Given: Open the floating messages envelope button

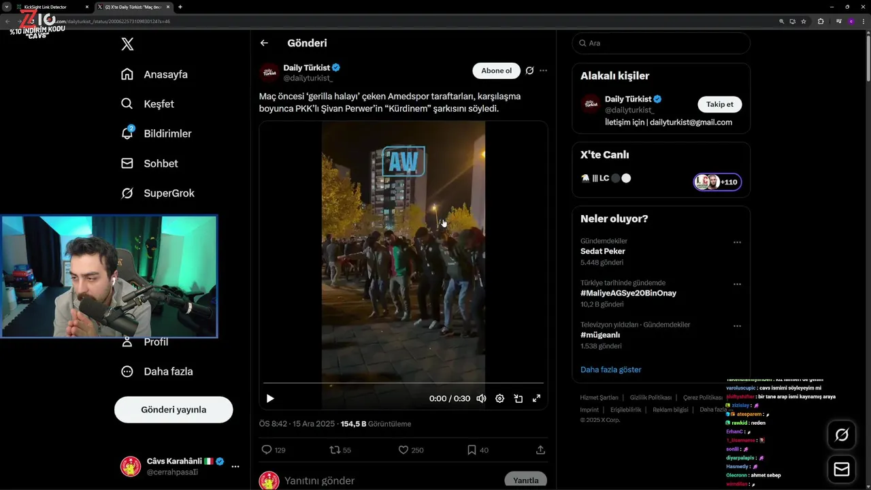Looking at the screenshot, I should coord(842,470).
